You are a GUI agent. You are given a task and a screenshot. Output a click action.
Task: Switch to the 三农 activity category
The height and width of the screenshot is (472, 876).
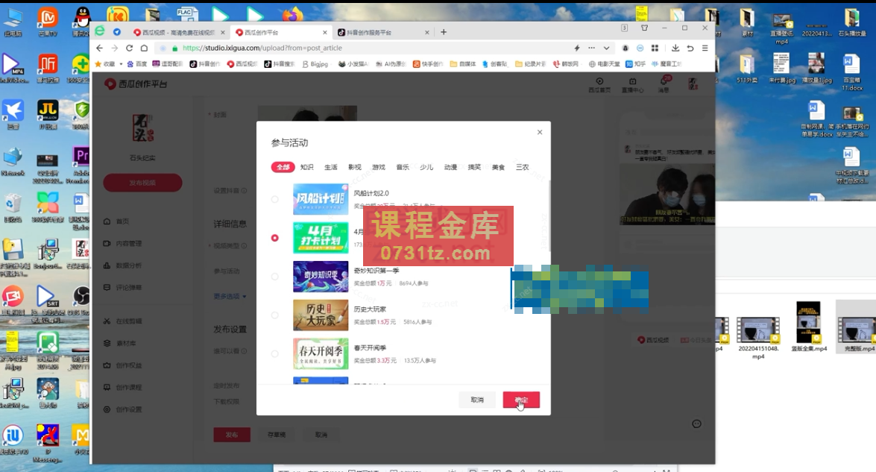pyautogui.click(x=523, y=167)
